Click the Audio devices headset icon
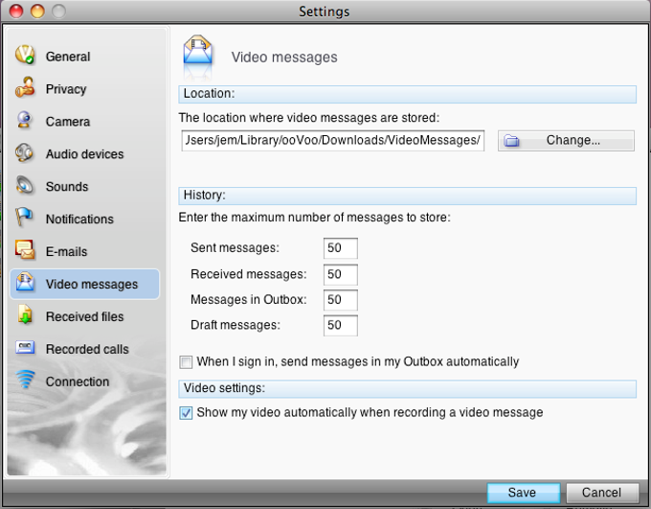Screen dimensions: 651x509 (24, 152)
